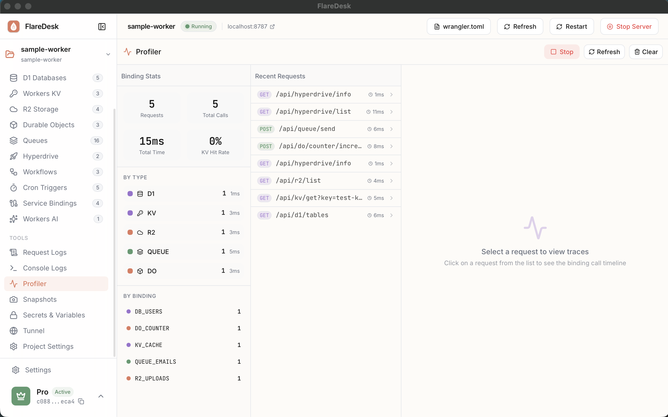Open Console Logs from the sidebar

tap(44, 268)
